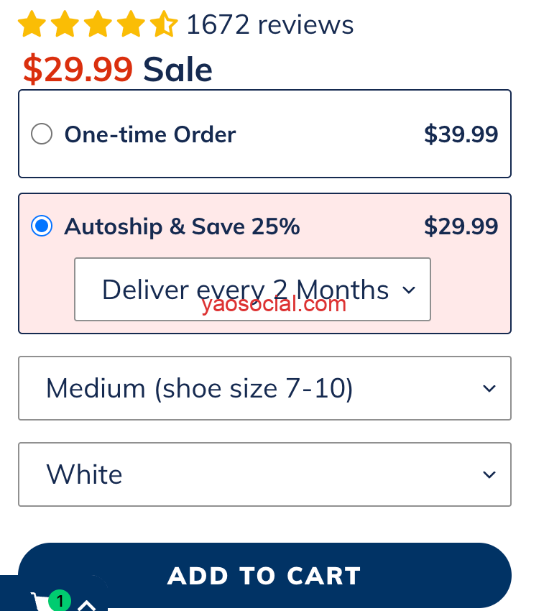Click the One-time Order label text
549x611 pixels.
point(150,134)
